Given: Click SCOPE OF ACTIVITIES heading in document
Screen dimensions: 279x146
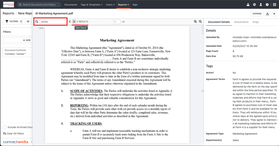Looking at the screenshot, I should click(x=86, y=91).
